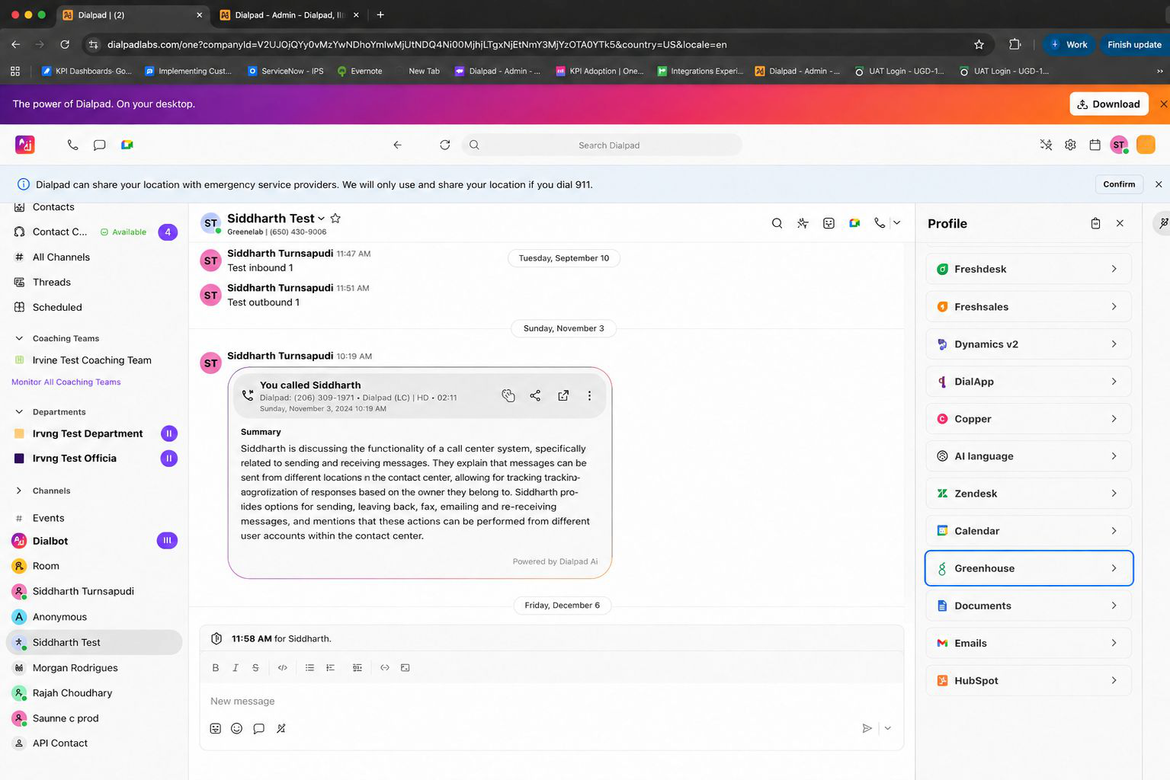Click the Search Dialpad field
This screenshot has height=780, width=1170.
602,145
